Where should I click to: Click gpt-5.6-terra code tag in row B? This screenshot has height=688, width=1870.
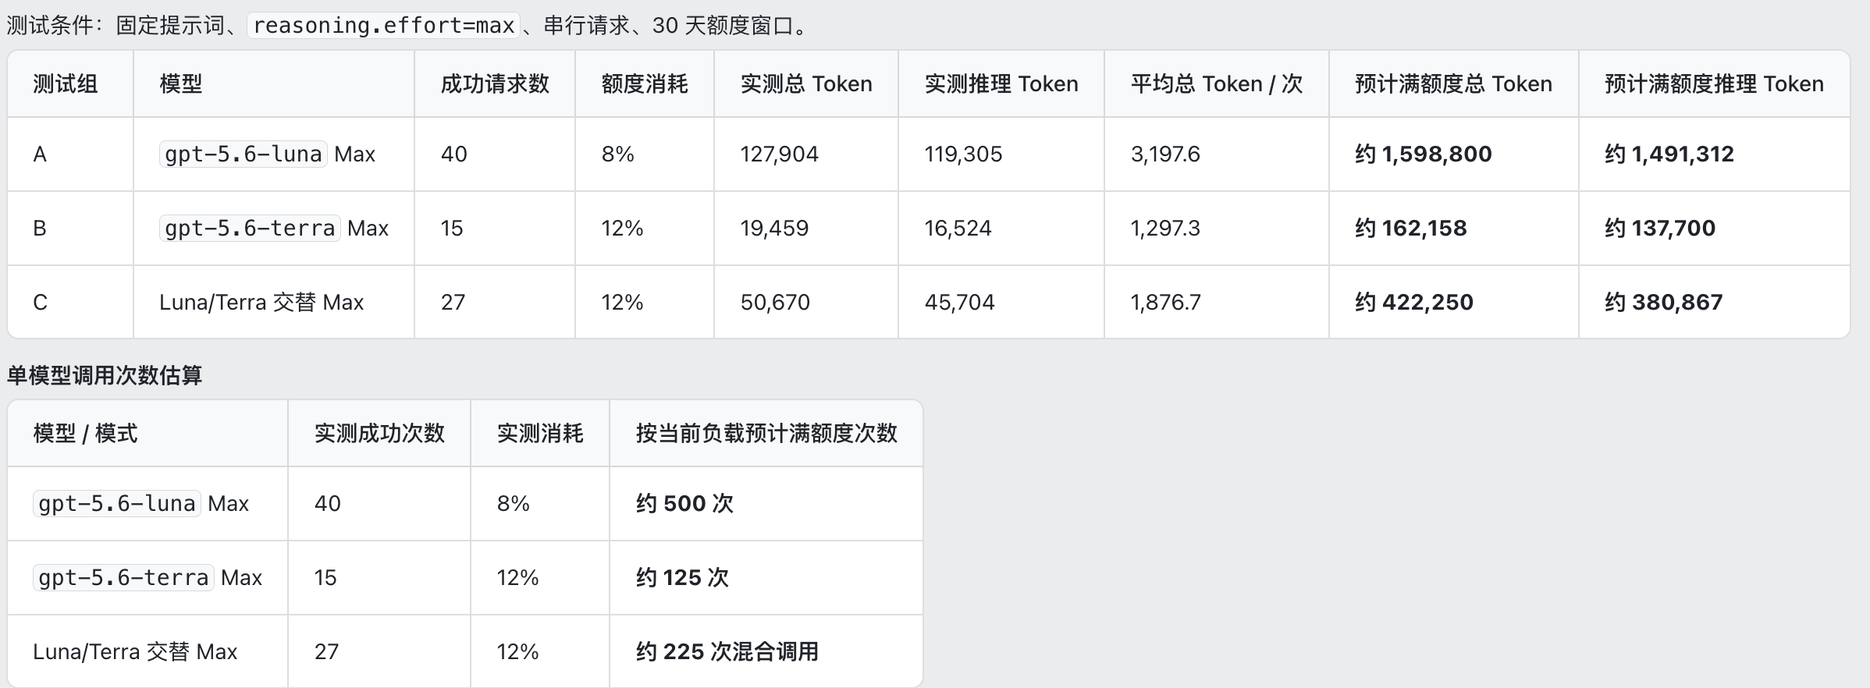pos(250,229)
